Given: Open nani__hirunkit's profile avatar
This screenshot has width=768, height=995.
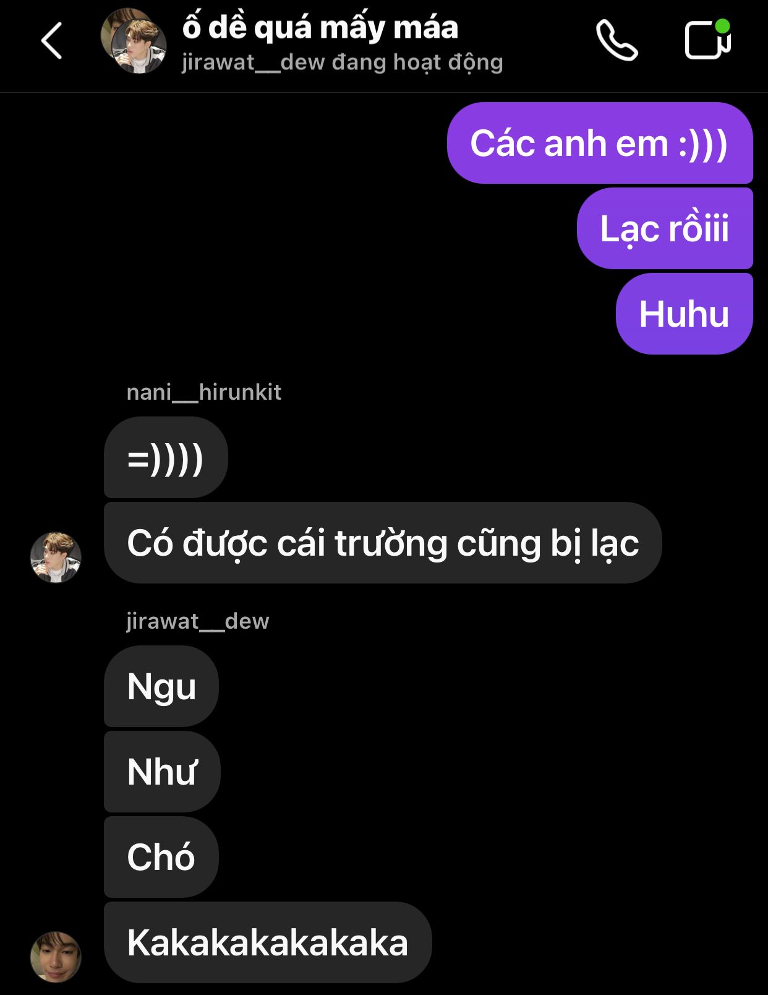Looking at the screenshot, I should pyautogui.click(x=56, y=558).
